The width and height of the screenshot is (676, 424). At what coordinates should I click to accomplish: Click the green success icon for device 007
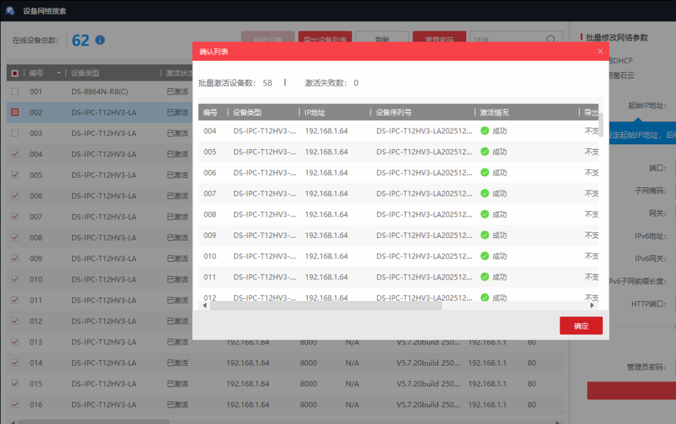pyautogui.click(x=484, y=194)
